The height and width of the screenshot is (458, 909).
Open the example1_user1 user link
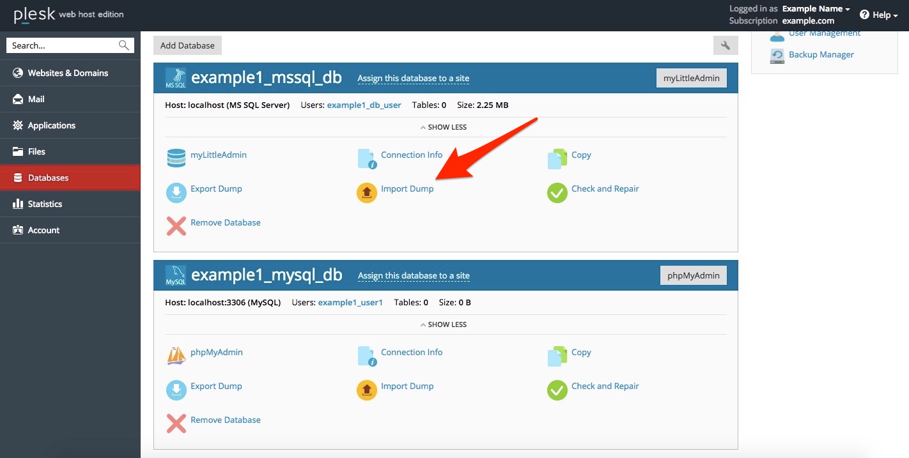click(x=350, y=302)
